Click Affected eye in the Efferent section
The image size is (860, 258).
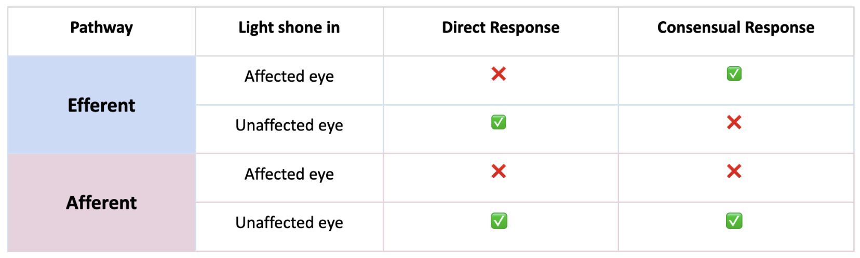(x=289, y=77)
